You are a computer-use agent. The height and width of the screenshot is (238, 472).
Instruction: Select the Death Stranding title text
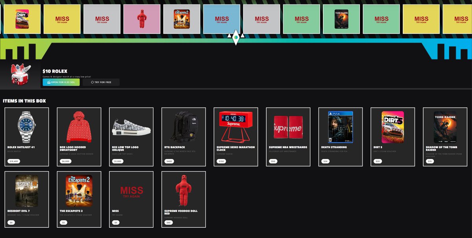(334, 147)
